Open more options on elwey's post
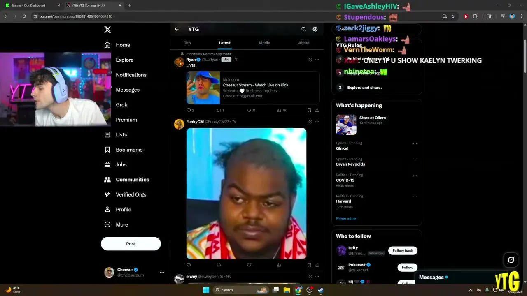The height and width of the screenshot is (296, 527). [317, 276]
